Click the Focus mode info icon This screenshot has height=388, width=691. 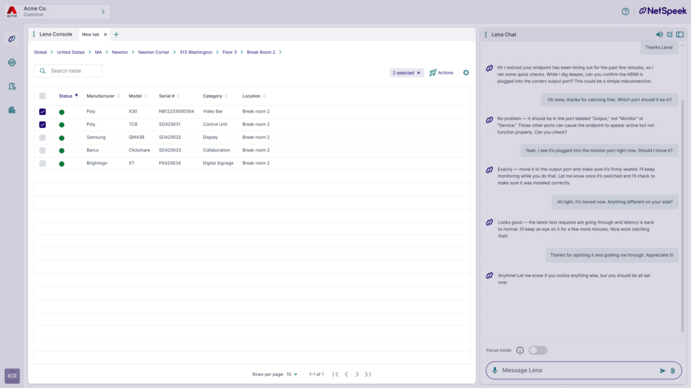click(x=520, y=350)
